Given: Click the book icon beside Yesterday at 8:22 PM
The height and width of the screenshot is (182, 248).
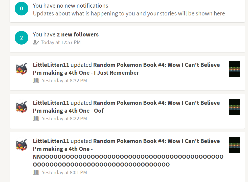Looking at the screenshot, I should click(36, 118).
